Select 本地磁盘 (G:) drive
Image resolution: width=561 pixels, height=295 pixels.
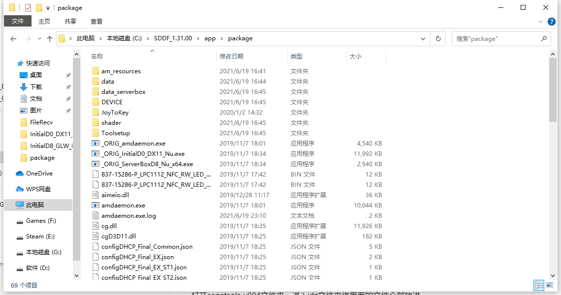point(44,252)
